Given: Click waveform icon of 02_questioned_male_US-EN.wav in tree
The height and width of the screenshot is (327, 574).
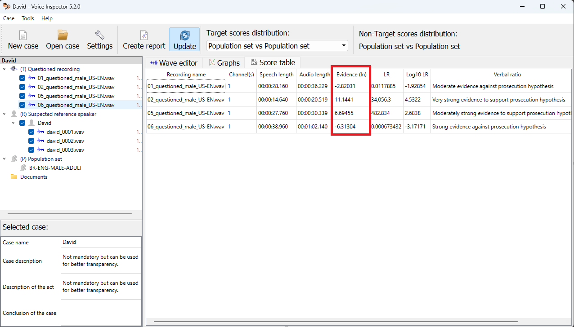Looking at the screenshot, I should 32,87.
